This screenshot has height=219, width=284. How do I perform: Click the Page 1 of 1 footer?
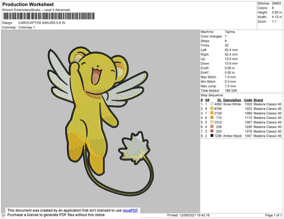pos(274,215)
